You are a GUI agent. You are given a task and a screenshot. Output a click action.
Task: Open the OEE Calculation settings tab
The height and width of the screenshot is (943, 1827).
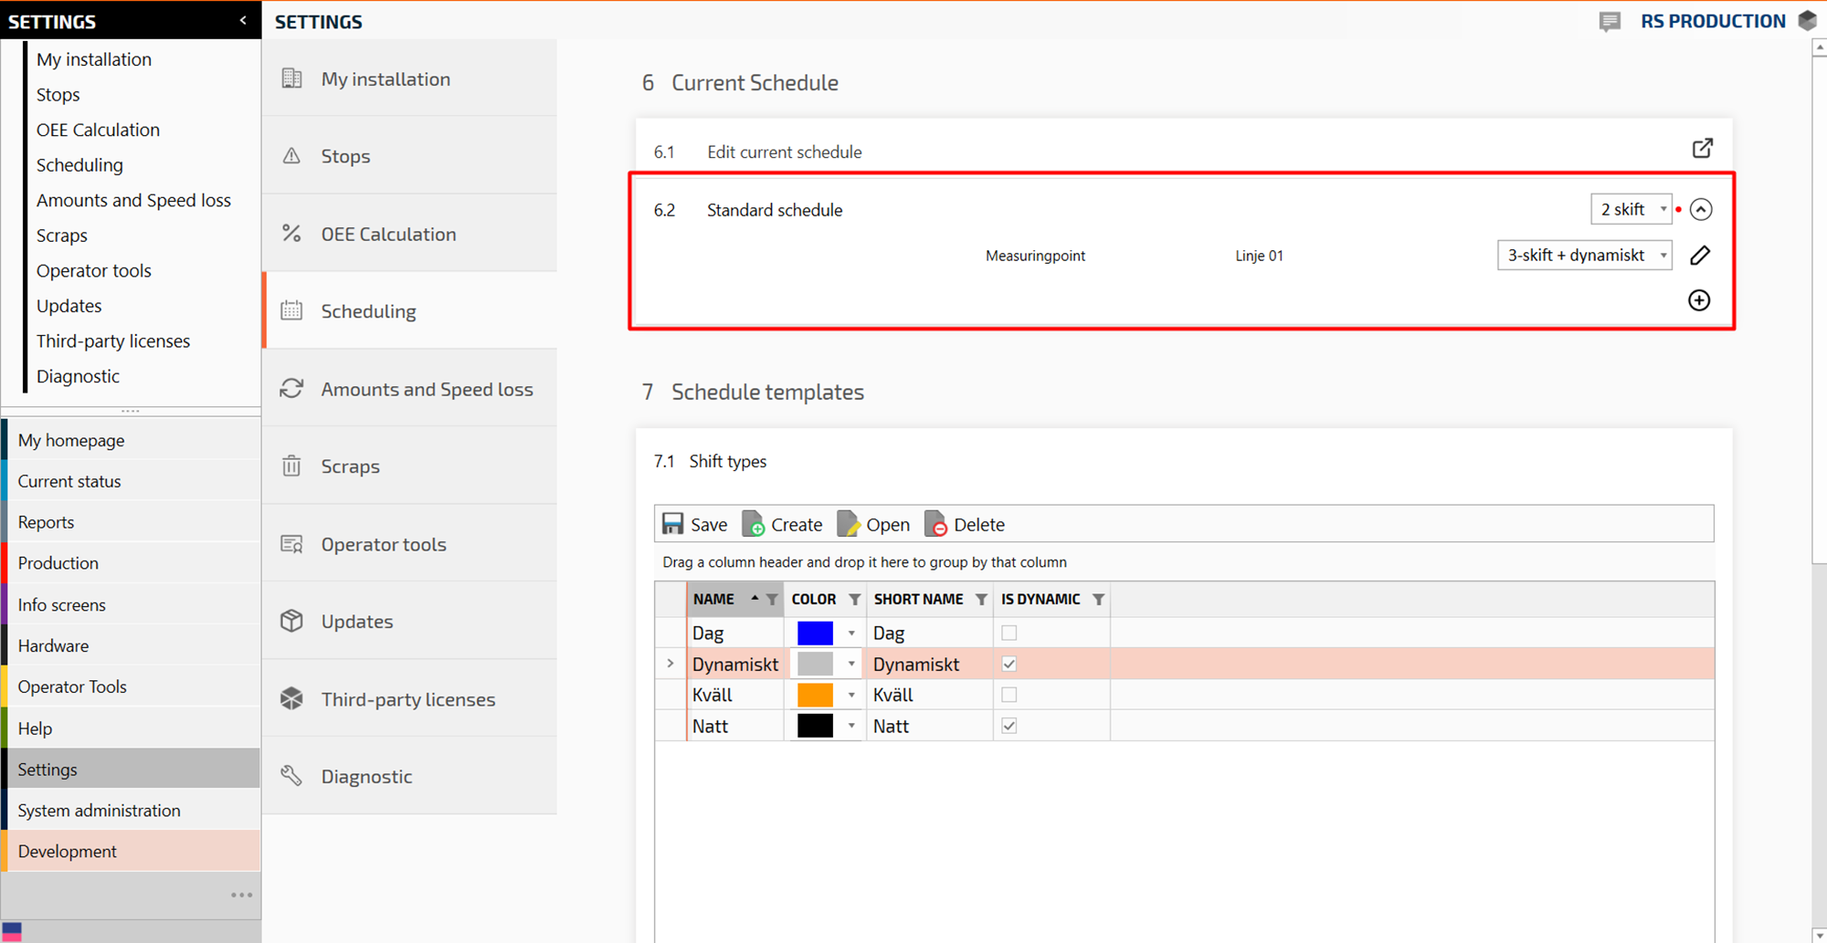[x=388, y=234]
